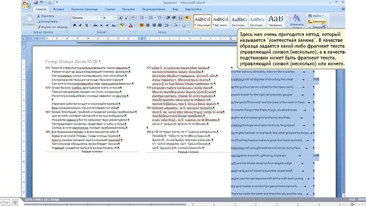Select the Без интервала style
The width and height of the screenshot is (366, 206).
221,21
